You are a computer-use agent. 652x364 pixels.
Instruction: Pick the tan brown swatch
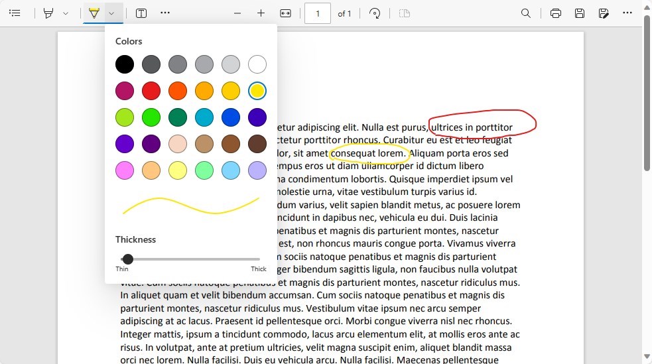coord(204,144)
